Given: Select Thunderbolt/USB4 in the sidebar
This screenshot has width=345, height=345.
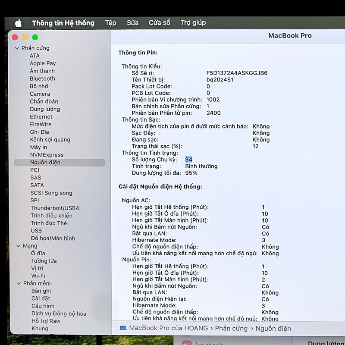Looking at the screenshot, I should pyautogui.click(x=55, y=208).
